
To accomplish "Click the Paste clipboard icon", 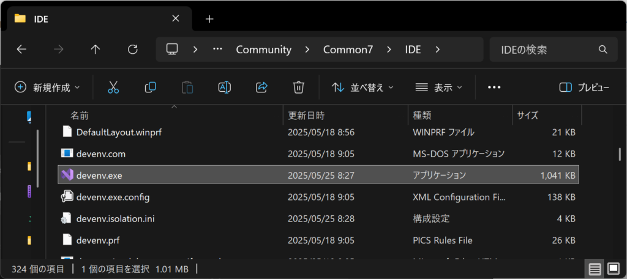I will pos(187,87).
